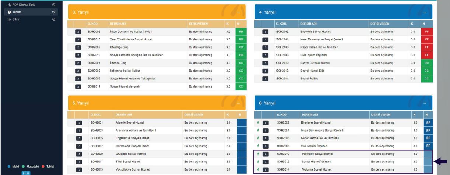Toggle the checkmark for Toplumla Sosyal Hizmet
The image size is (450, 175).
pos(258,169)
